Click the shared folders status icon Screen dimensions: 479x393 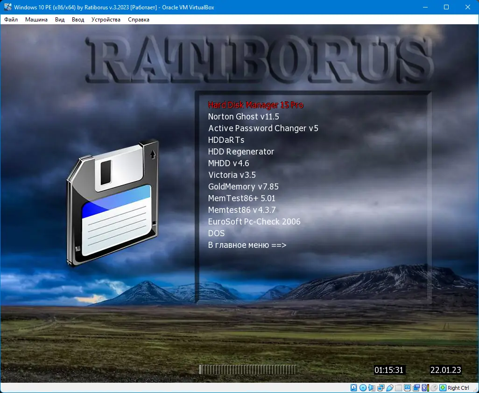point(398,388)
